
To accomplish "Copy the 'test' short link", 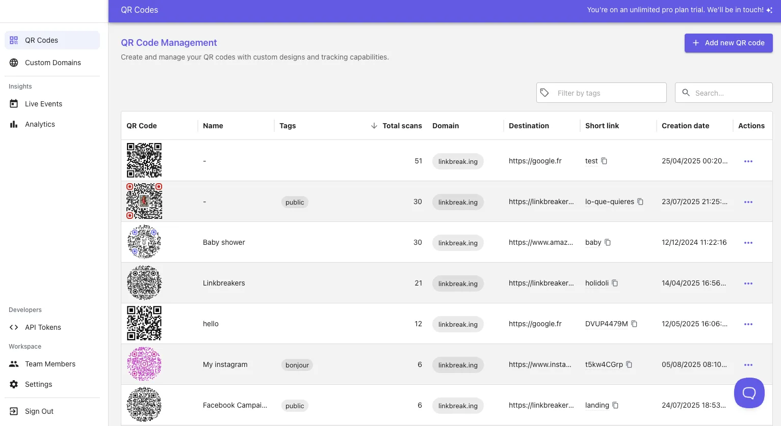I will pyautogui.click(x=604, y=161).
